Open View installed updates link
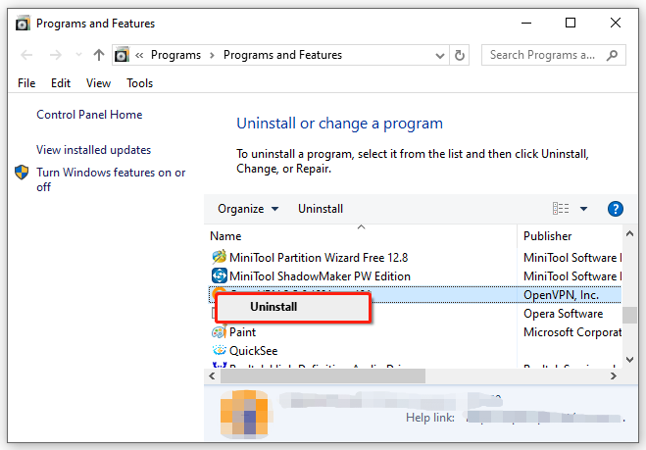Image resolution: width=646 pixels, height=450 pixels. 93,150
